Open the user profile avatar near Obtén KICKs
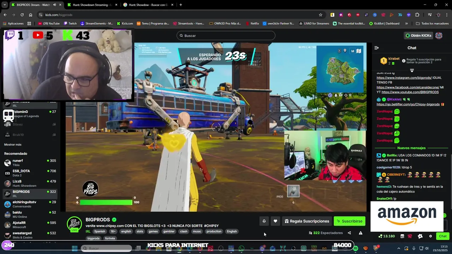This screenshot has width=452, height=254. pyautogui.click(x=439, y=36)
